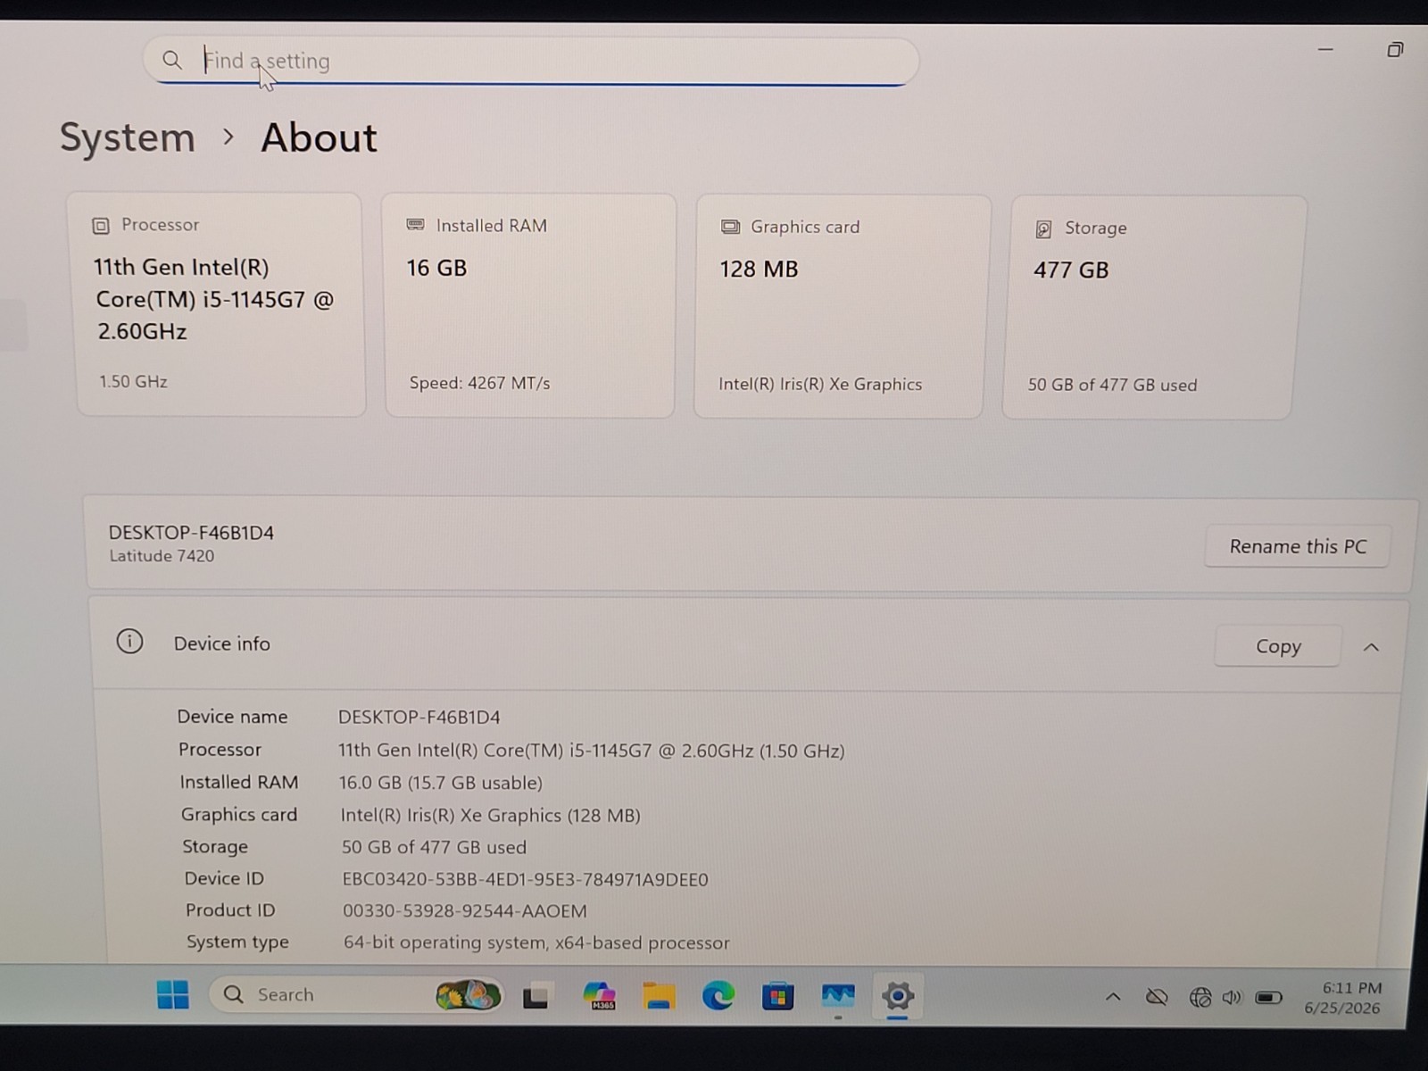Click the cloud sync off tray icon
Image resolution: width=1428 pixels, height=1071 pixels.
pos(1157,997)
